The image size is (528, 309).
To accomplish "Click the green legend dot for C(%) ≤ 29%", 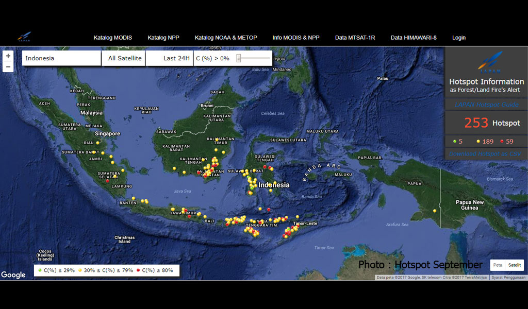I will pyautogui.click(x=41, y=270).
